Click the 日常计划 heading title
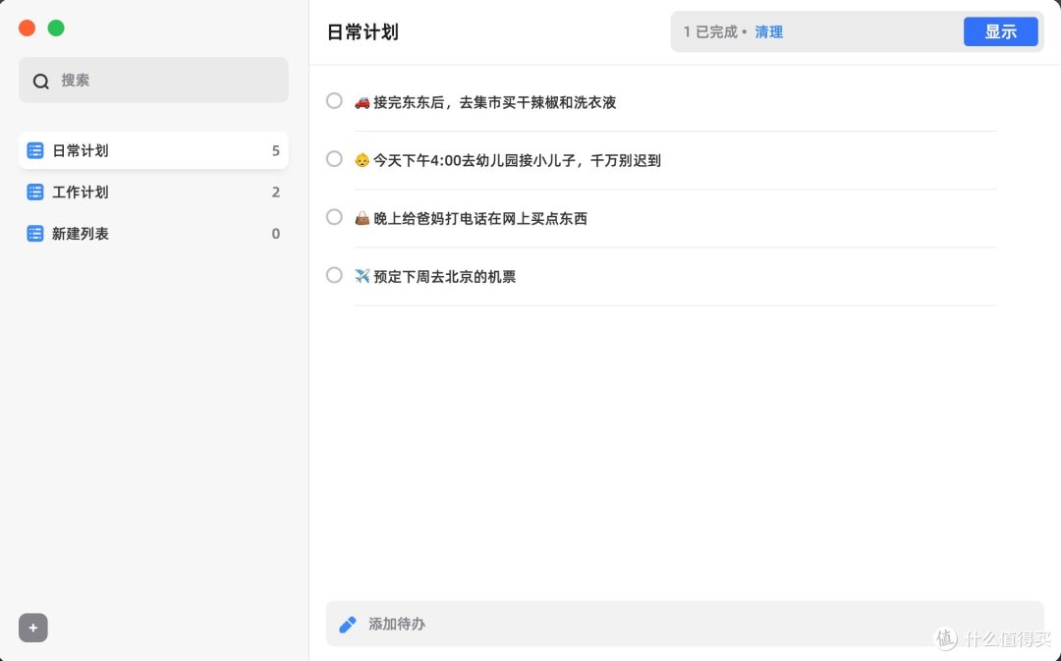1061x661 pixels. pos(363,31)
